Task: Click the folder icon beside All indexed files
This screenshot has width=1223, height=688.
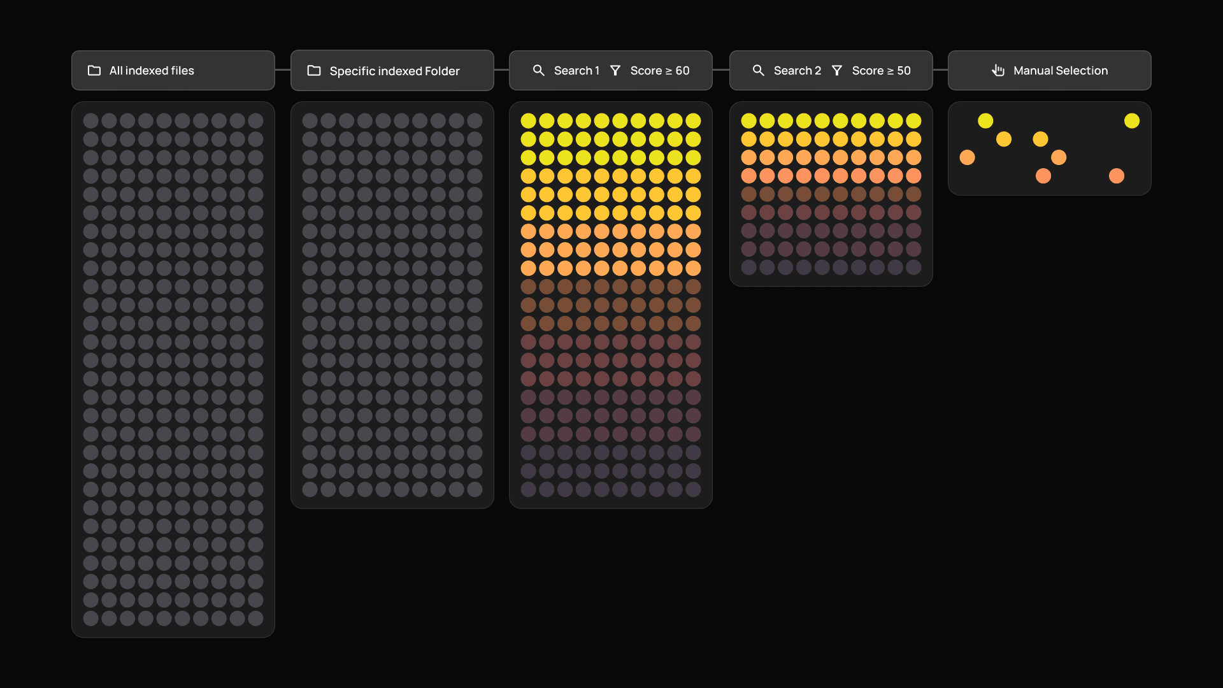Action: coord(94,71)
